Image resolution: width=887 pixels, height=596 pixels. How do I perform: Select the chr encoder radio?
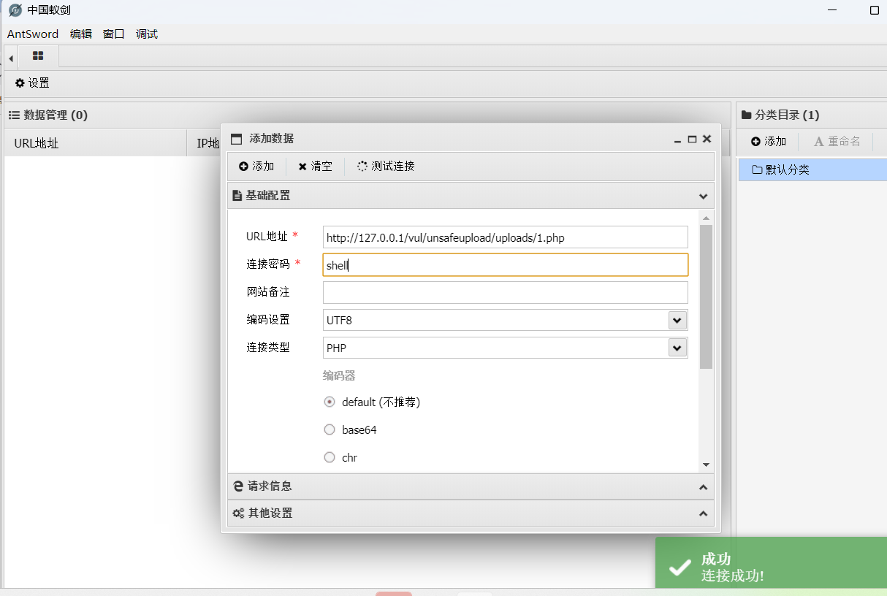[x=330, y=457]
